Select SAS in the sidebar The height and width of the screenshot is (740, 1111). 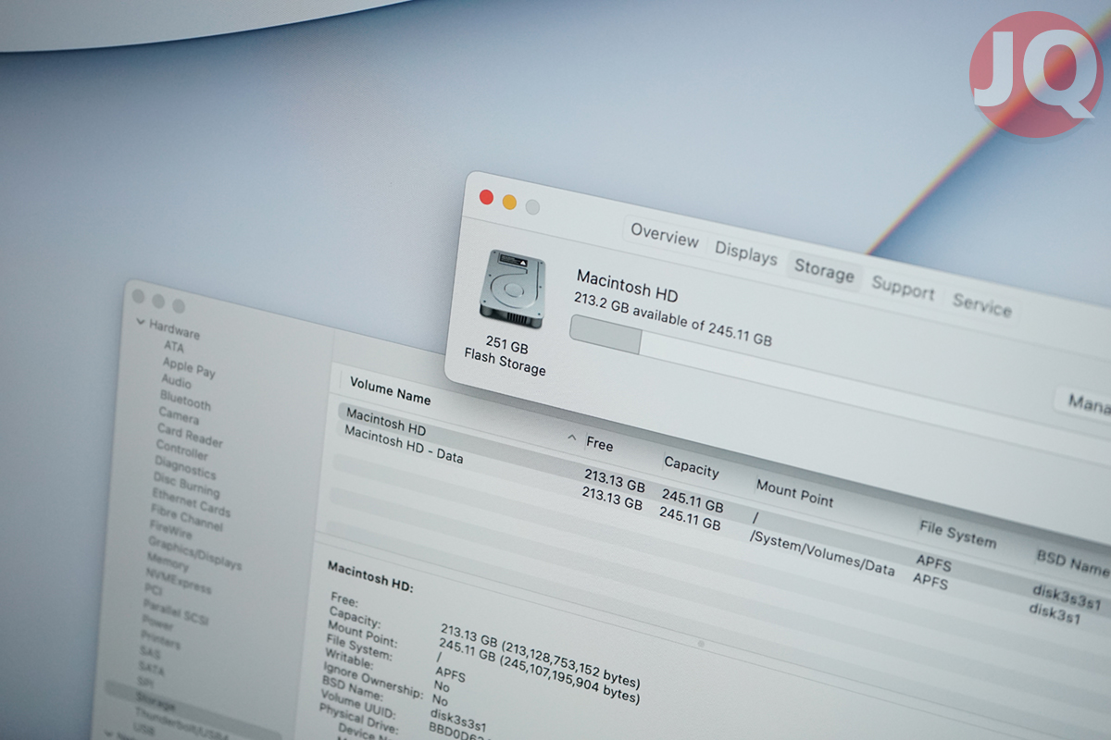tap(151, 653)
